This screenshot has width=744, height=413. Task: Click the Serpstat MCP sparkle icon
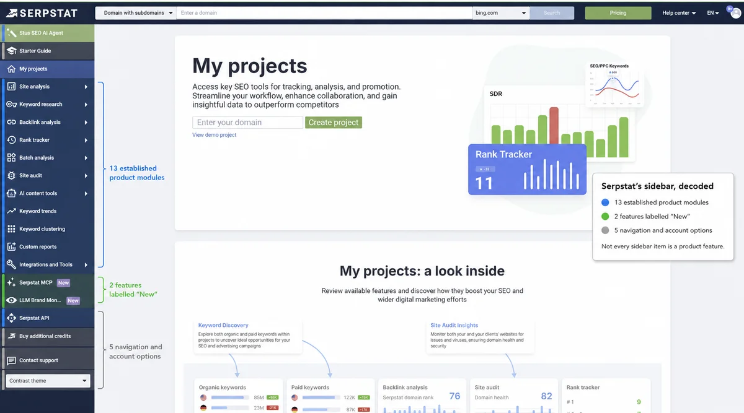11,282
